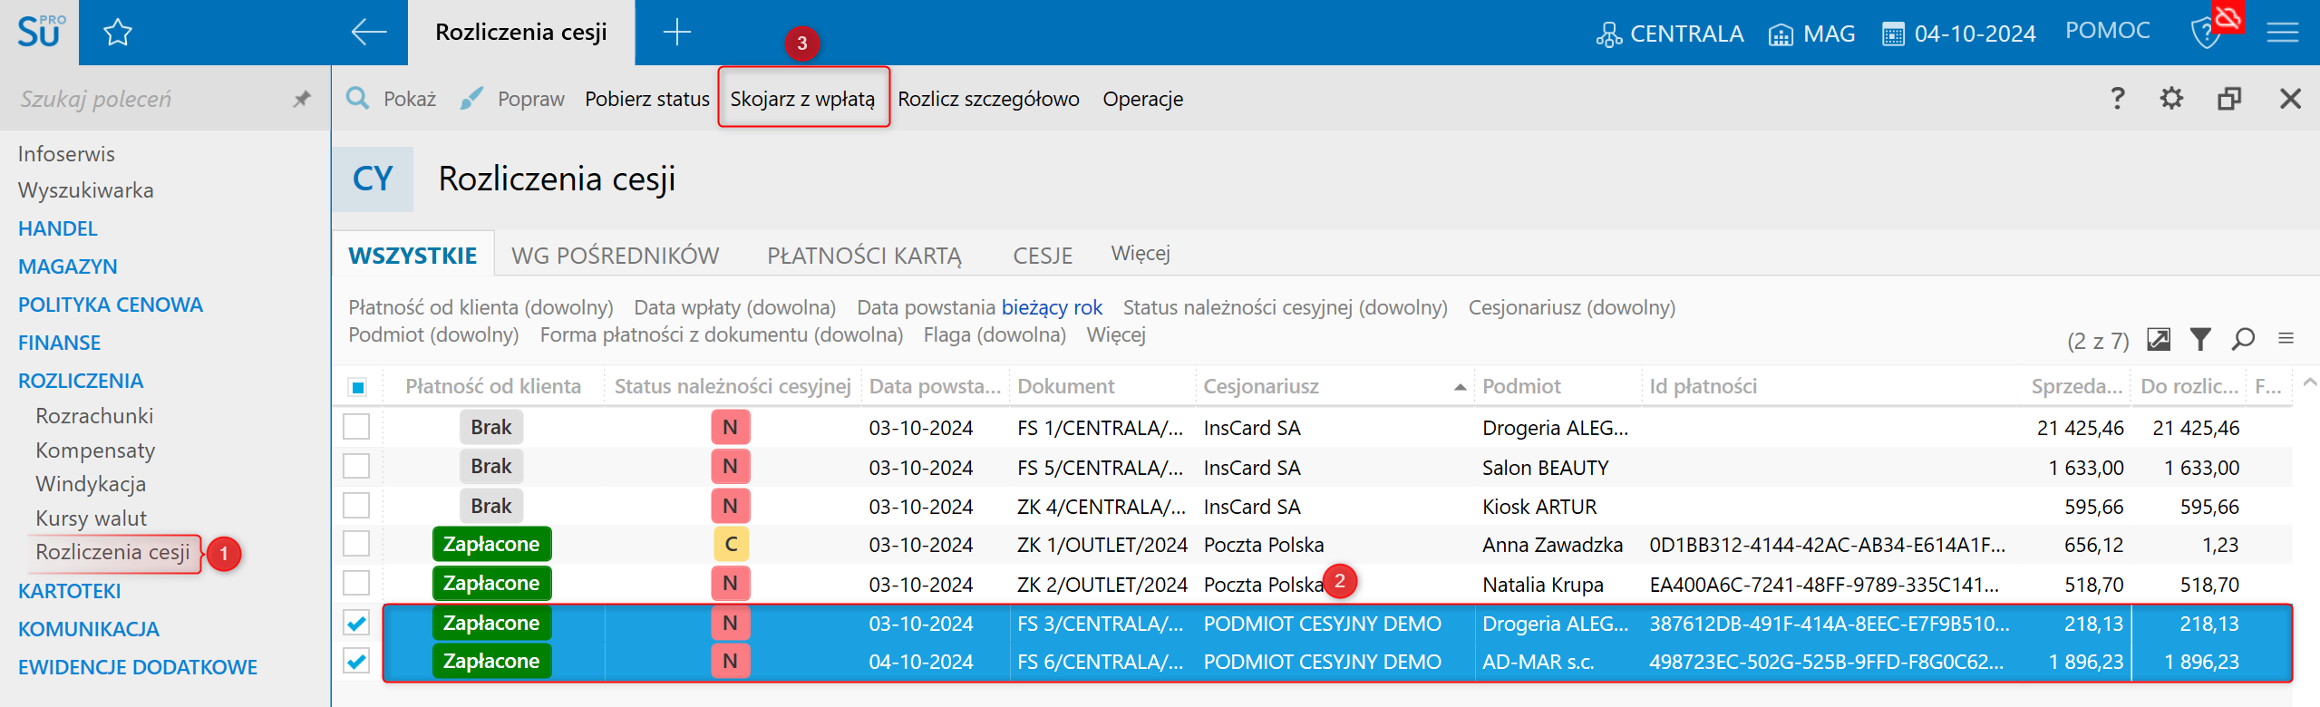Click the favorites star icon
Image resolution: width=2320 pixels, height=707 pixels.
[118, 34]
